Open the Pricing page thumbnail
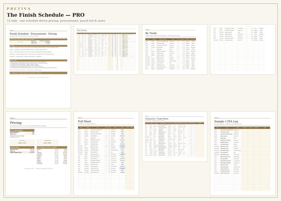281x201 pixels. (38, 153)
